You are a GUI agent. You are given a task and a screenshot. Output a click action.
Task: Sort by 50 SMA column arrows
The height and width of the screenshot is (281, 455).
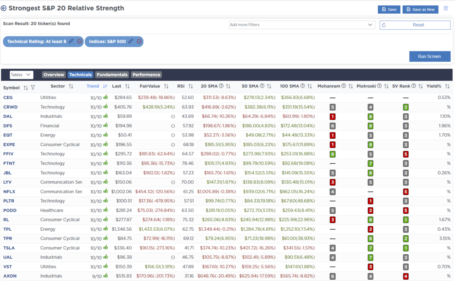(x=269, y=86)
